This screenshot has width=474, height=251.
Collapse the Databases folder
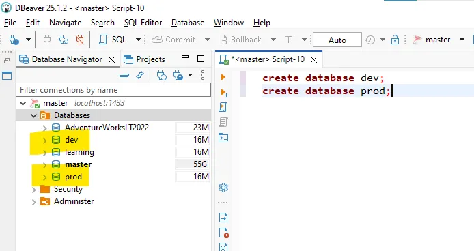pyautogui.click(x=33, y=115)
